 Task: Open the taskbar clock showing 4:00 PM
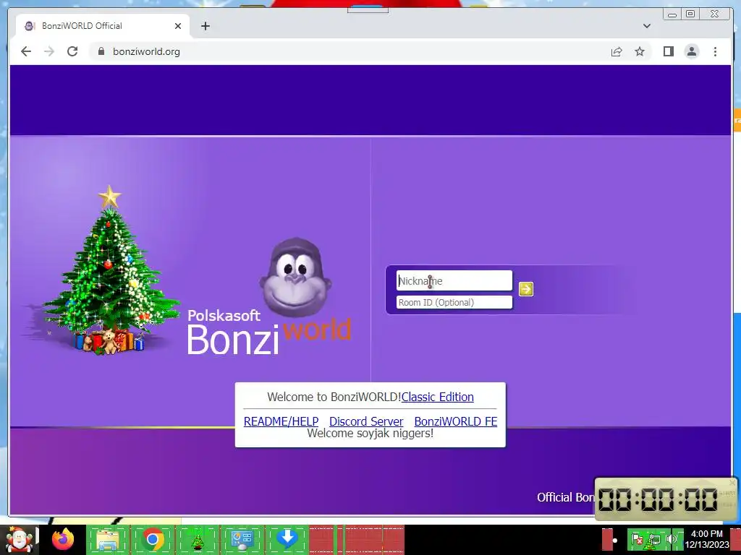[706, 539]
